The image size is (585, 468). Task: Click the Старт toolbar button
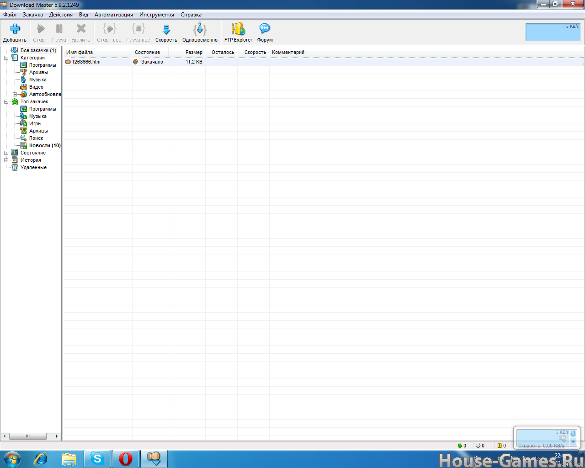click(40, 32)
